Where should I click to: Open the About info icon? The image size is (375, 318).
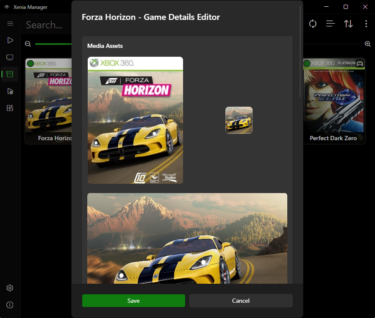pyautogui.click(x=10, y=305)
